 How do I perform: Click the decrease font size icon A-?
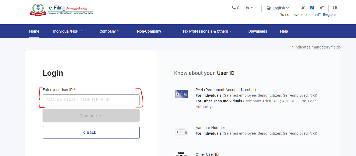point(303,8)
